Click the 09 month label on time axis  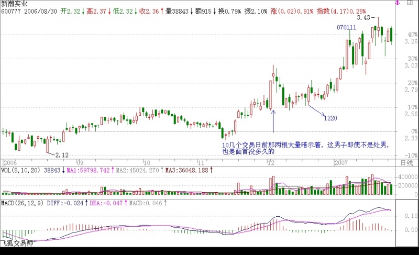pos(80,163)
